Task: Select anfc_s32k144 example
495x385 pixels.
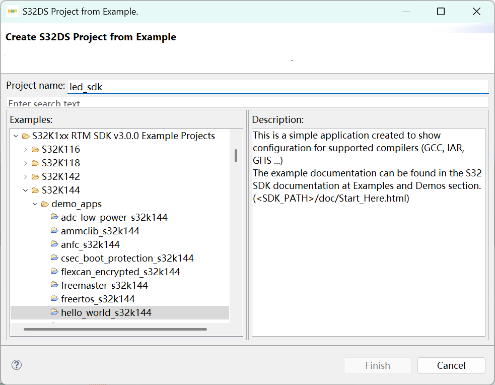Action: coord(90,245)
